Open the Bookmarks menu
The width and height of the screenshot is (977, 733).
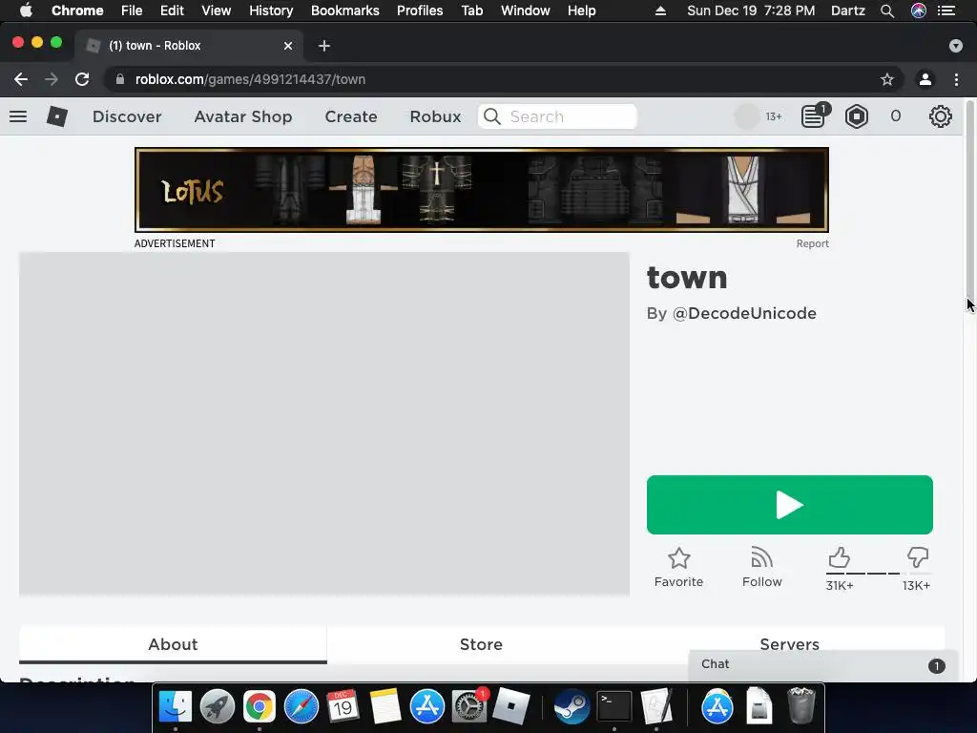pyautogui.click(x=344, y=10)
